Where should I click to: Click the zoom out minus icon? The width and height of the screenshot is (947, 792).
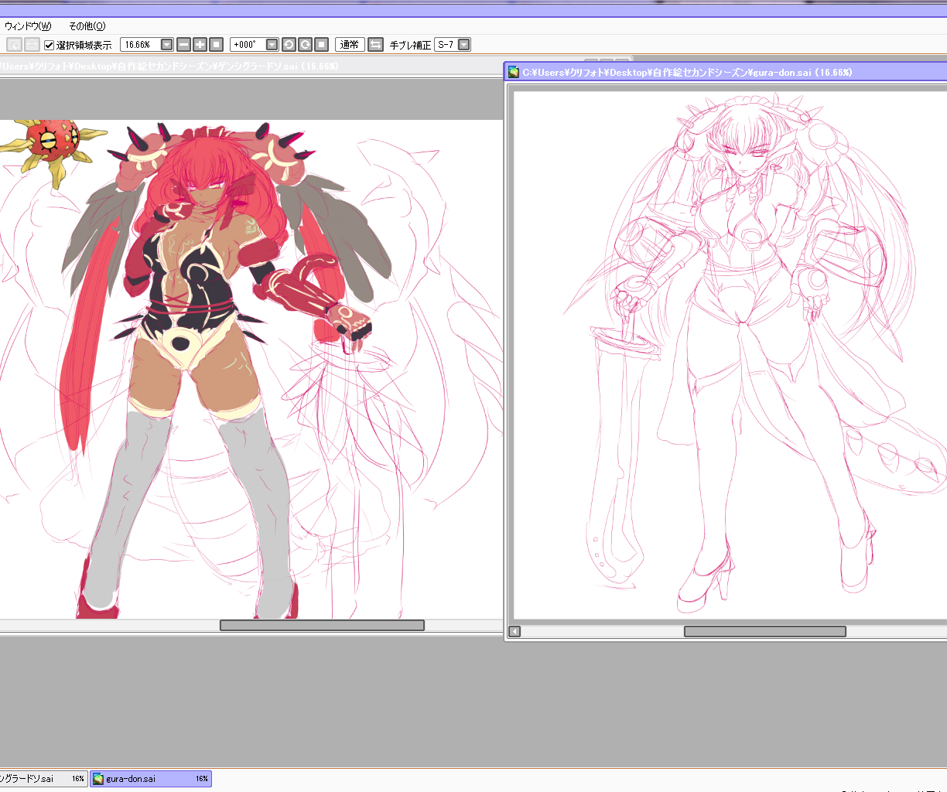coord(183,45)
